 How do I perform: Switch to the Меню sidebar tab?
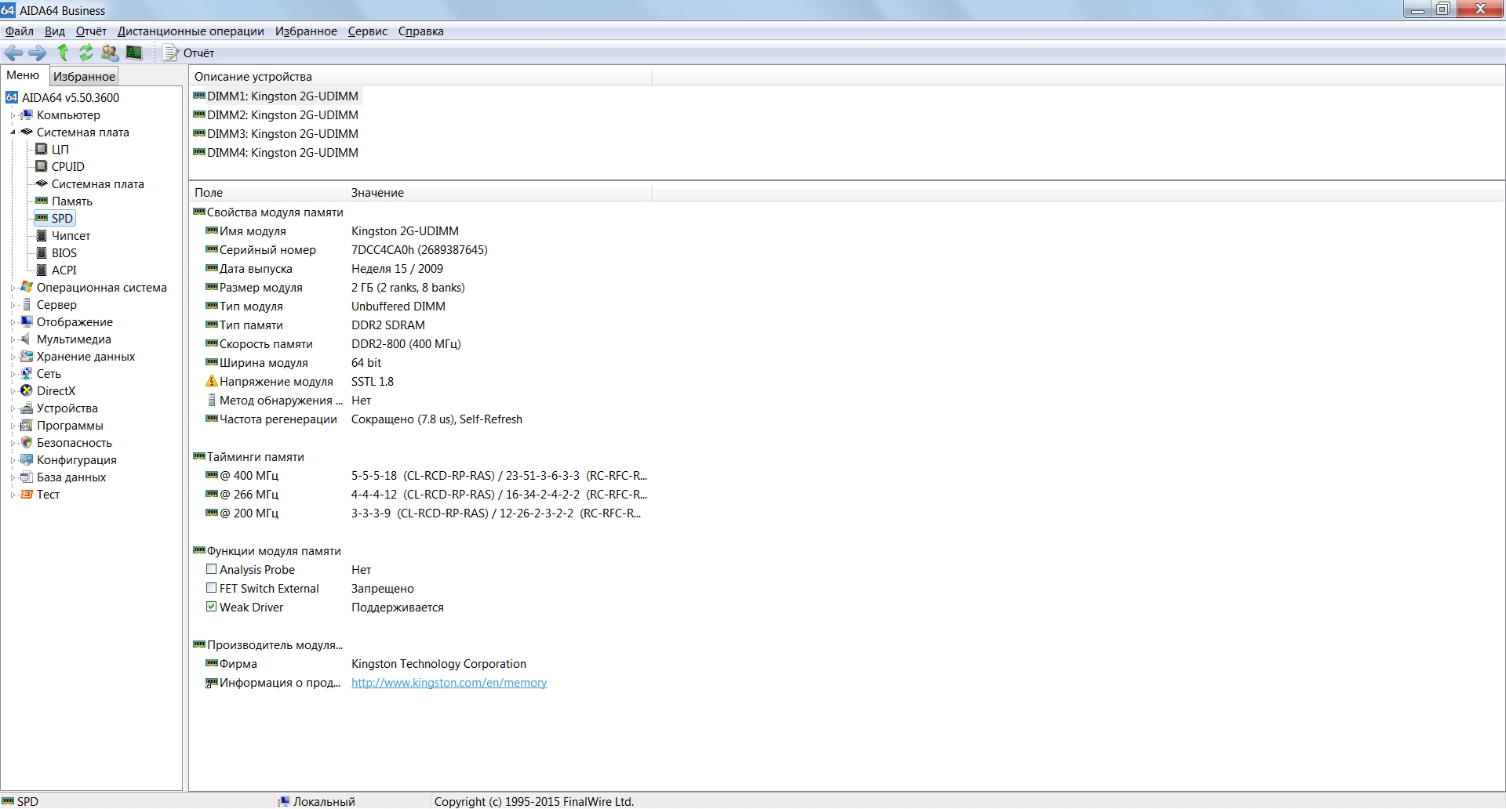click(24, 75)
